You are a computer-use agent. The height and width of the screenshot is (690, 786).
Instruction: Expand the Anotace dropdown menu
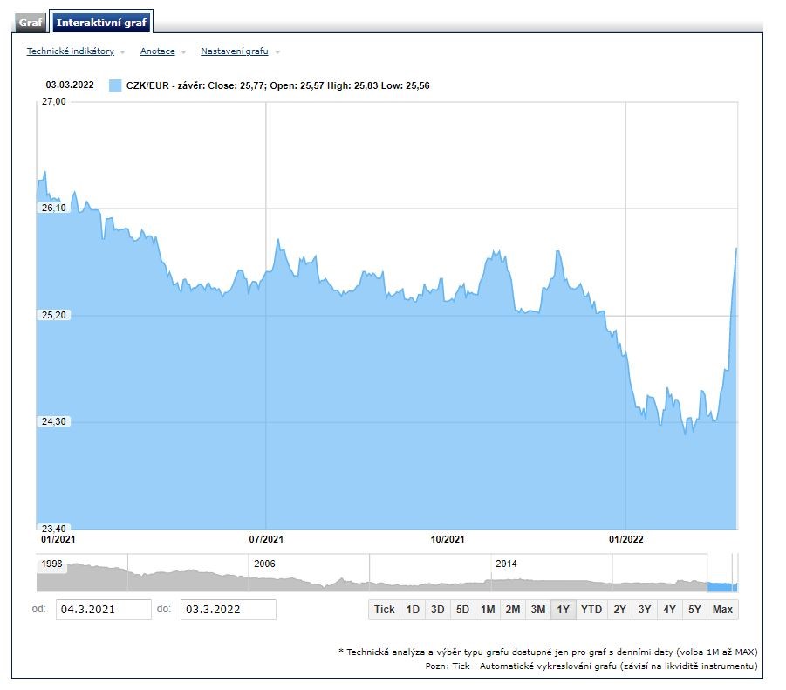click(158, 51)
